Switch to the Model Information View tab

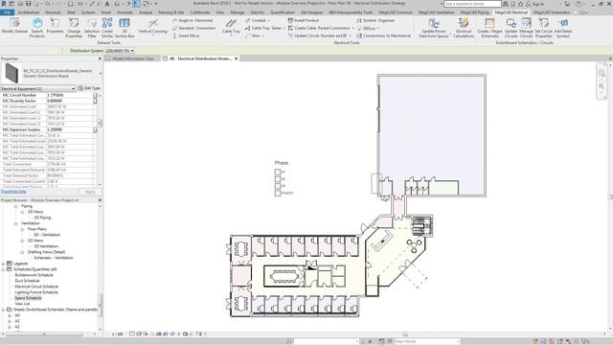click(x=132, y=58)
